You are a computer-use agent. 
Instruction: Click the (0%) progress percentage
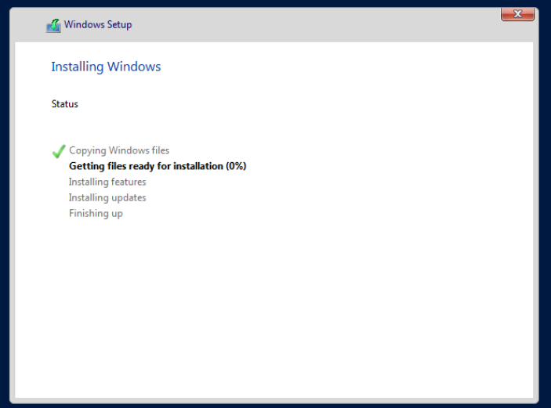coord(236,166)
